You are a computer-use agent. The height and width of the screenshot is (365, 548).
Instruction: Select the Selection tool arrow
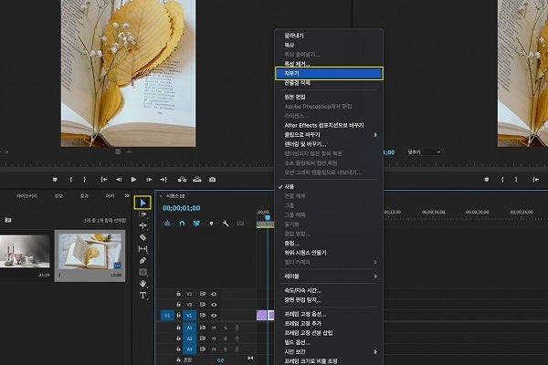142,203
